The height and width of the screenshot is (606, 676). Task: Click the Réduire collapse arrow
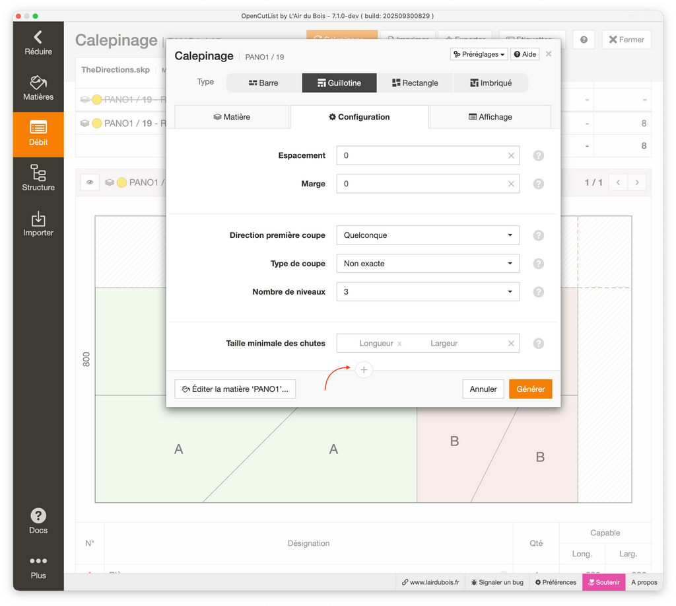[38, 43]
